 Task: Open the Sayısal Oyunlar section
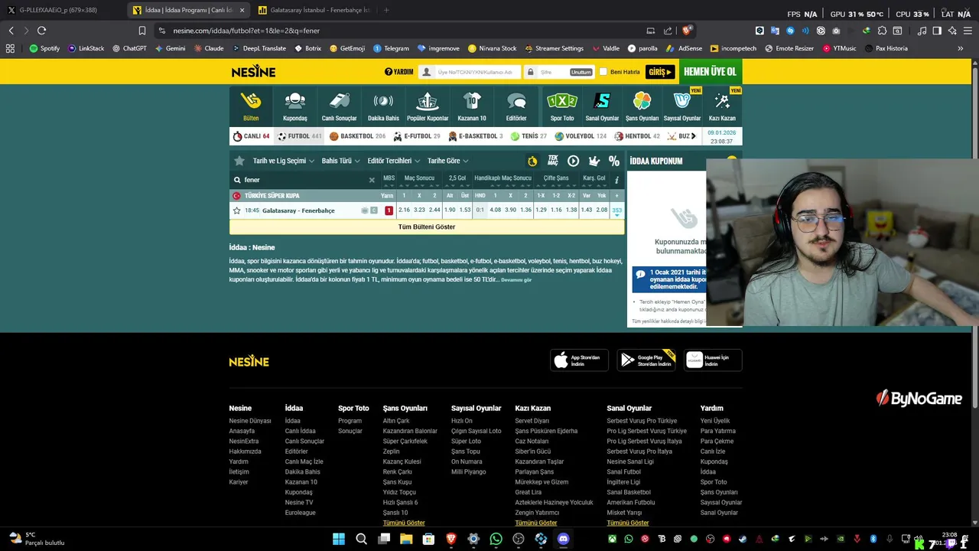click(x=682, y=106)
